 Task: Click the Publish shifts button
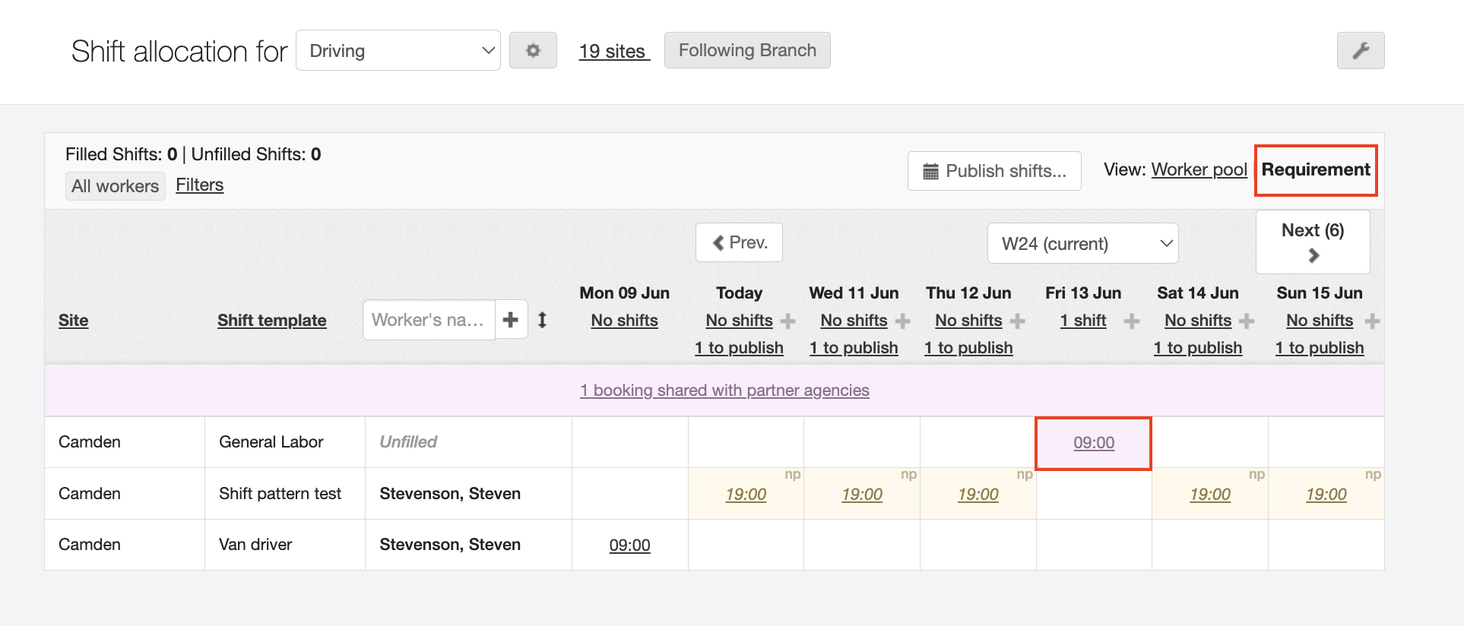[x=994, y=171]
